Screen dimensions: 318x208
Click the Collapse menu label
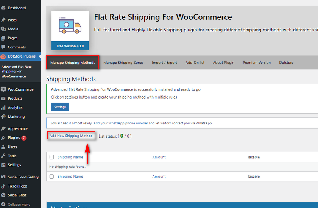tap(19, 205)
